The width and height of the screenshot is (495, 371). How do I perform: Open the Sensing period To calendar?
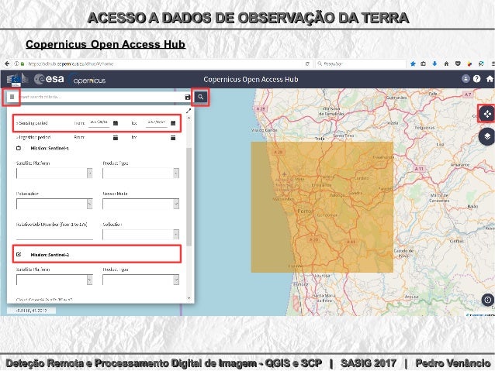173,123
